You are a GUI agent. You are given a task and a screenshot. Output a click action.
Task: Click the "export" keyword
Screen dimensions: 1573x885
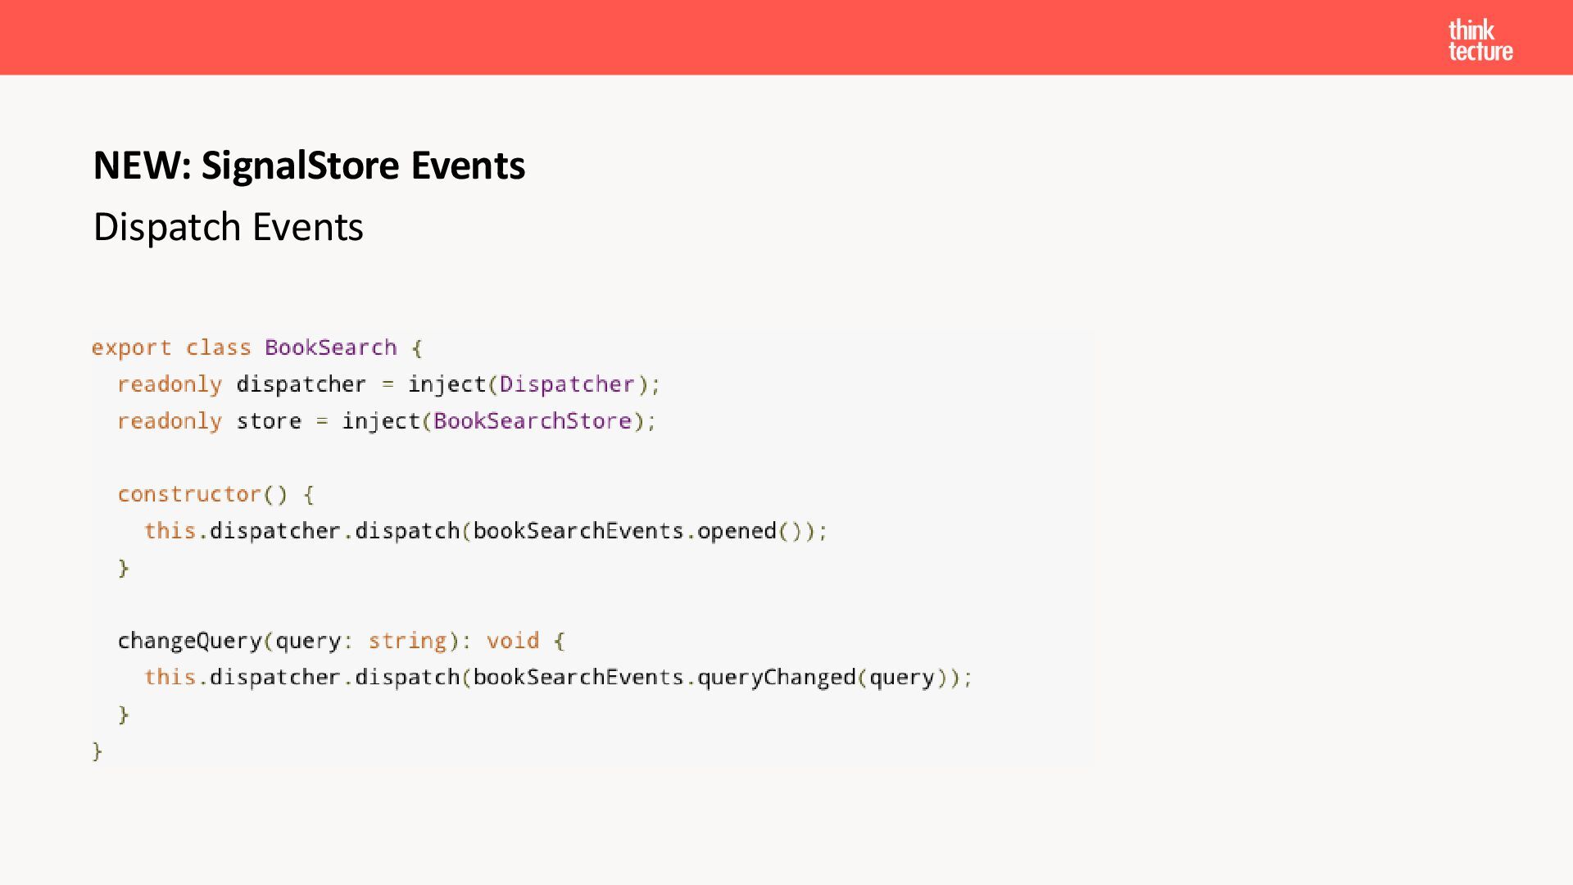131,347
